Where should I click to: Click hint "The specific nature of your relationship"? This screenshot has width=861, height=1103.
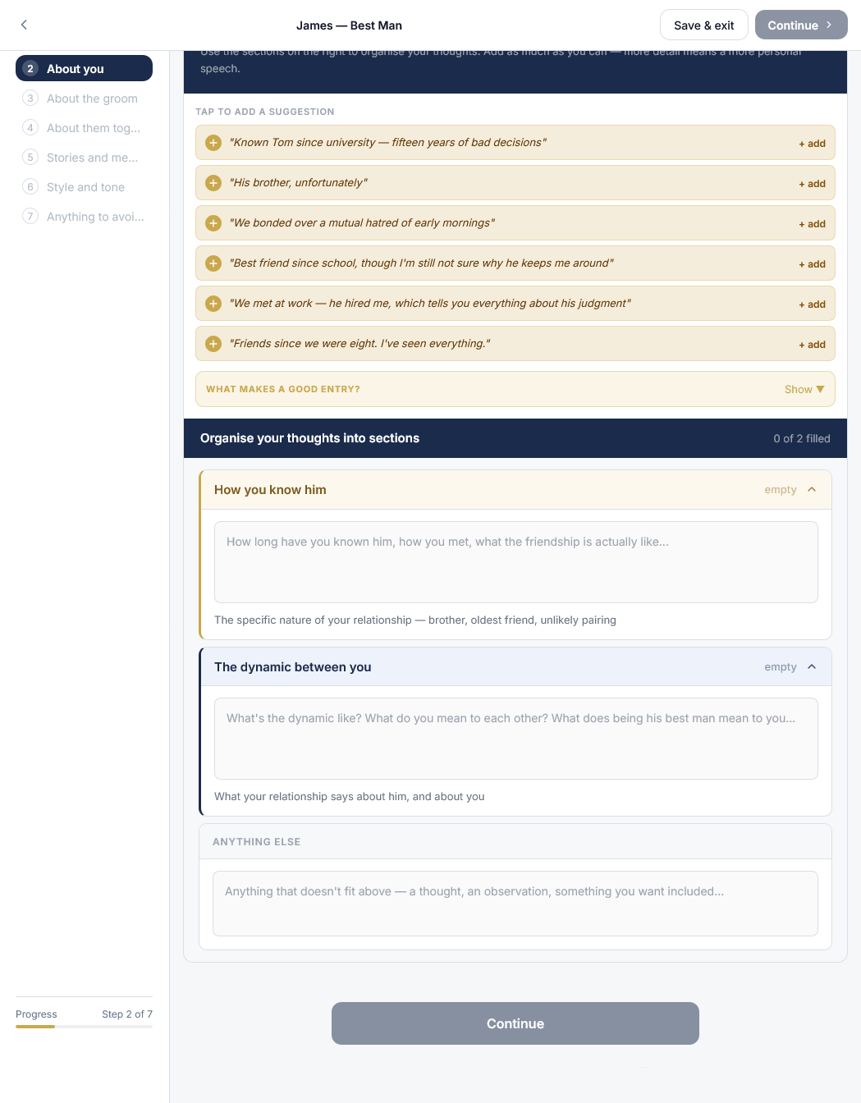pos(415,620)
